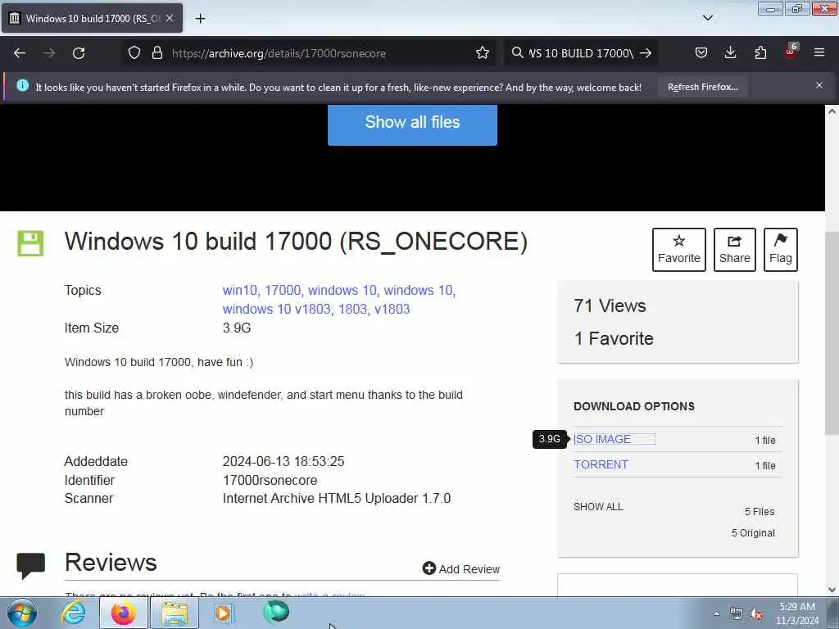
Task: Open the Pocket save icon
Action: [x=701, y=53]
